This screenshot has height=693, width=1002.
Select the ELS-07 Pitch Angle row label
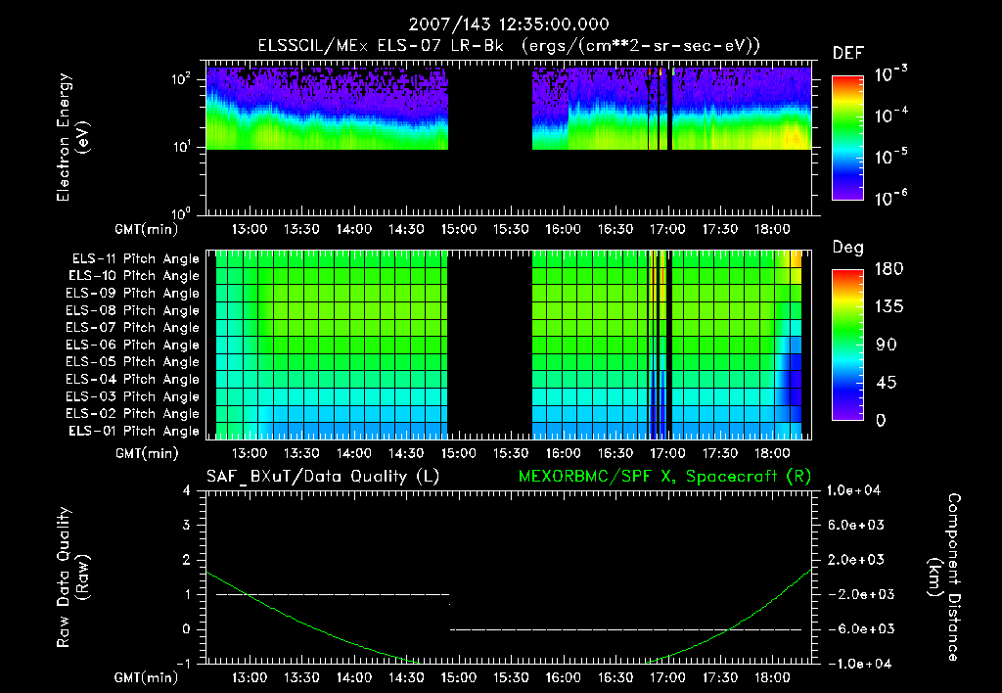pos(132,328)
